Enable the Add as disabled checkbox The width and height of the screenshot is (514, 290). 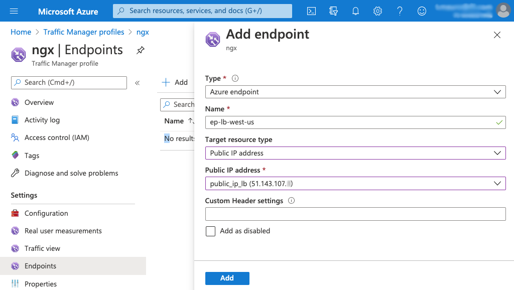point(211,231)
